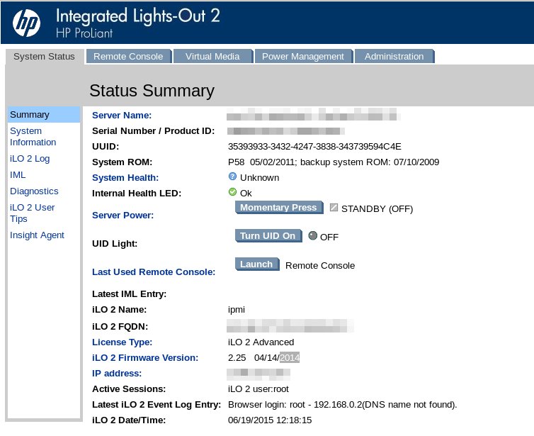Click the Turn UID On button
The height and width of the screenshot is (436, 534).
tap(268, 236)
